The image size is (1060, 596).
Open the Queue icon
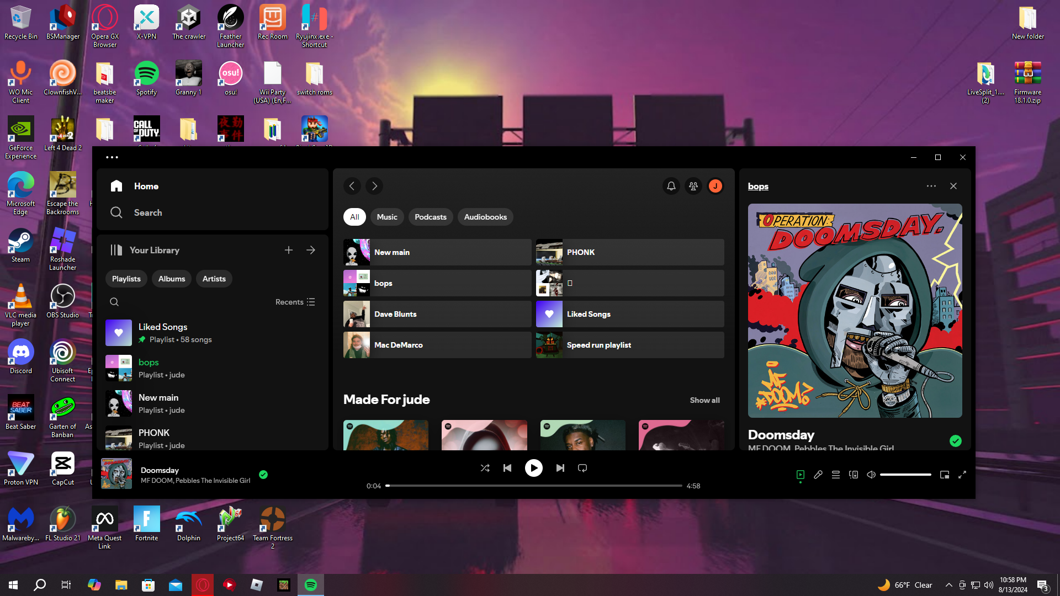click(836, 475)
